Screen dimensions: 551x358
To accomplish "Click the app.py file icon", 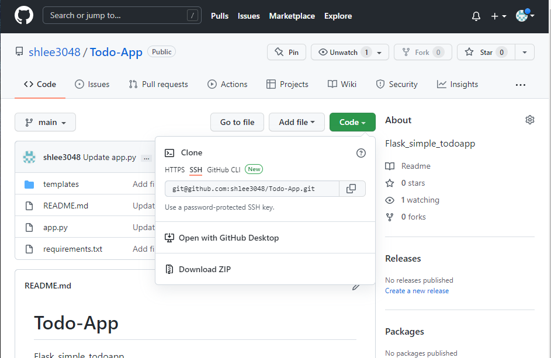I will point(29,227).
